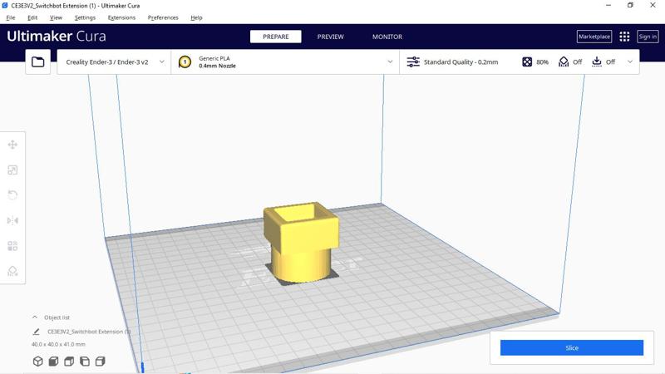
Task: Open the Preferences menu
Action: click(x=163, y=17)
